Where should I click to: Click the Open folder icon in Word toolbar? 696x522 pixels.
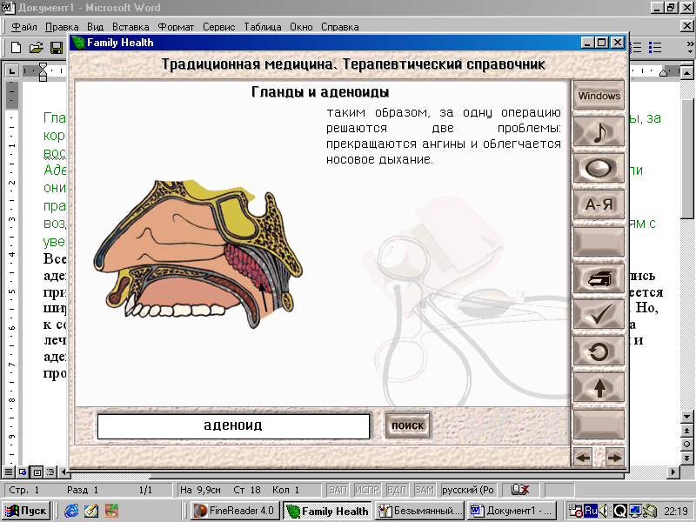point(36,47)
